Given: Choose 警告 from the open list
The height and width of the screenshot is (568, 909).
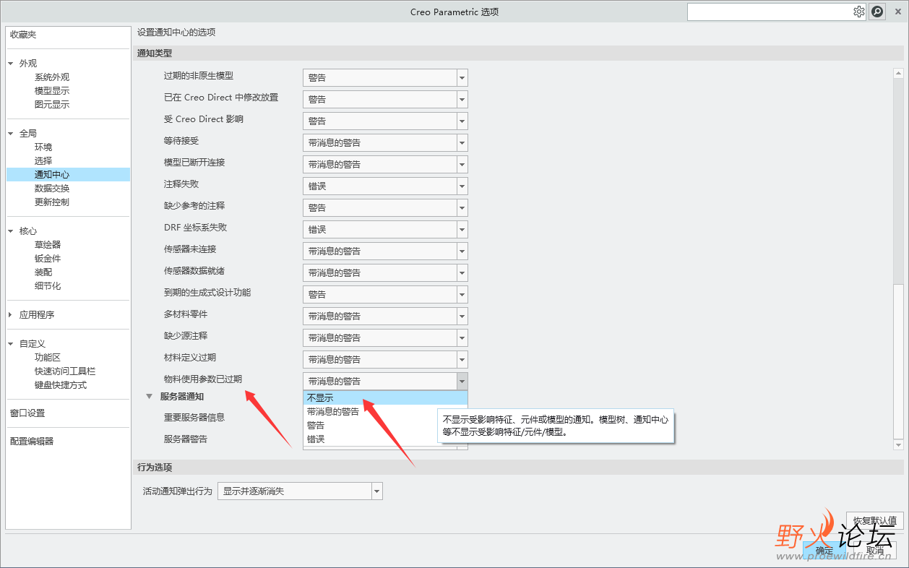Looking at the screenshot, I should coord(385,425).
